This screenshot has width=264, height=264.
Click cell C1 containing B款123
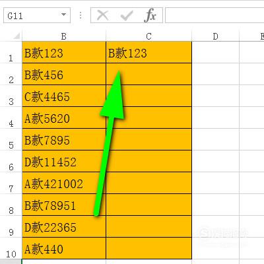click(148, 52)
